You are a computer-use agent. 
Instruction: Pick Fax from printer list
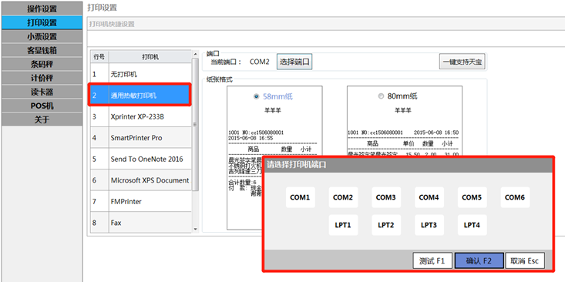tap(140, 223)
